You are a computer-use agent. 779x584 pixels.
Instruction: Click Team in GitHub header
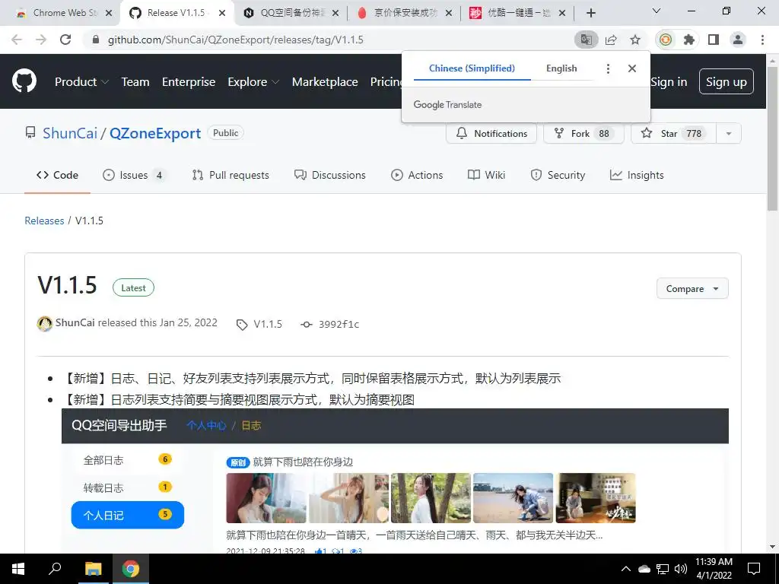[x=135, y=81]
